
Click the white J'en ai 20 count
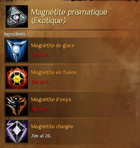click(x=41, y=136)
